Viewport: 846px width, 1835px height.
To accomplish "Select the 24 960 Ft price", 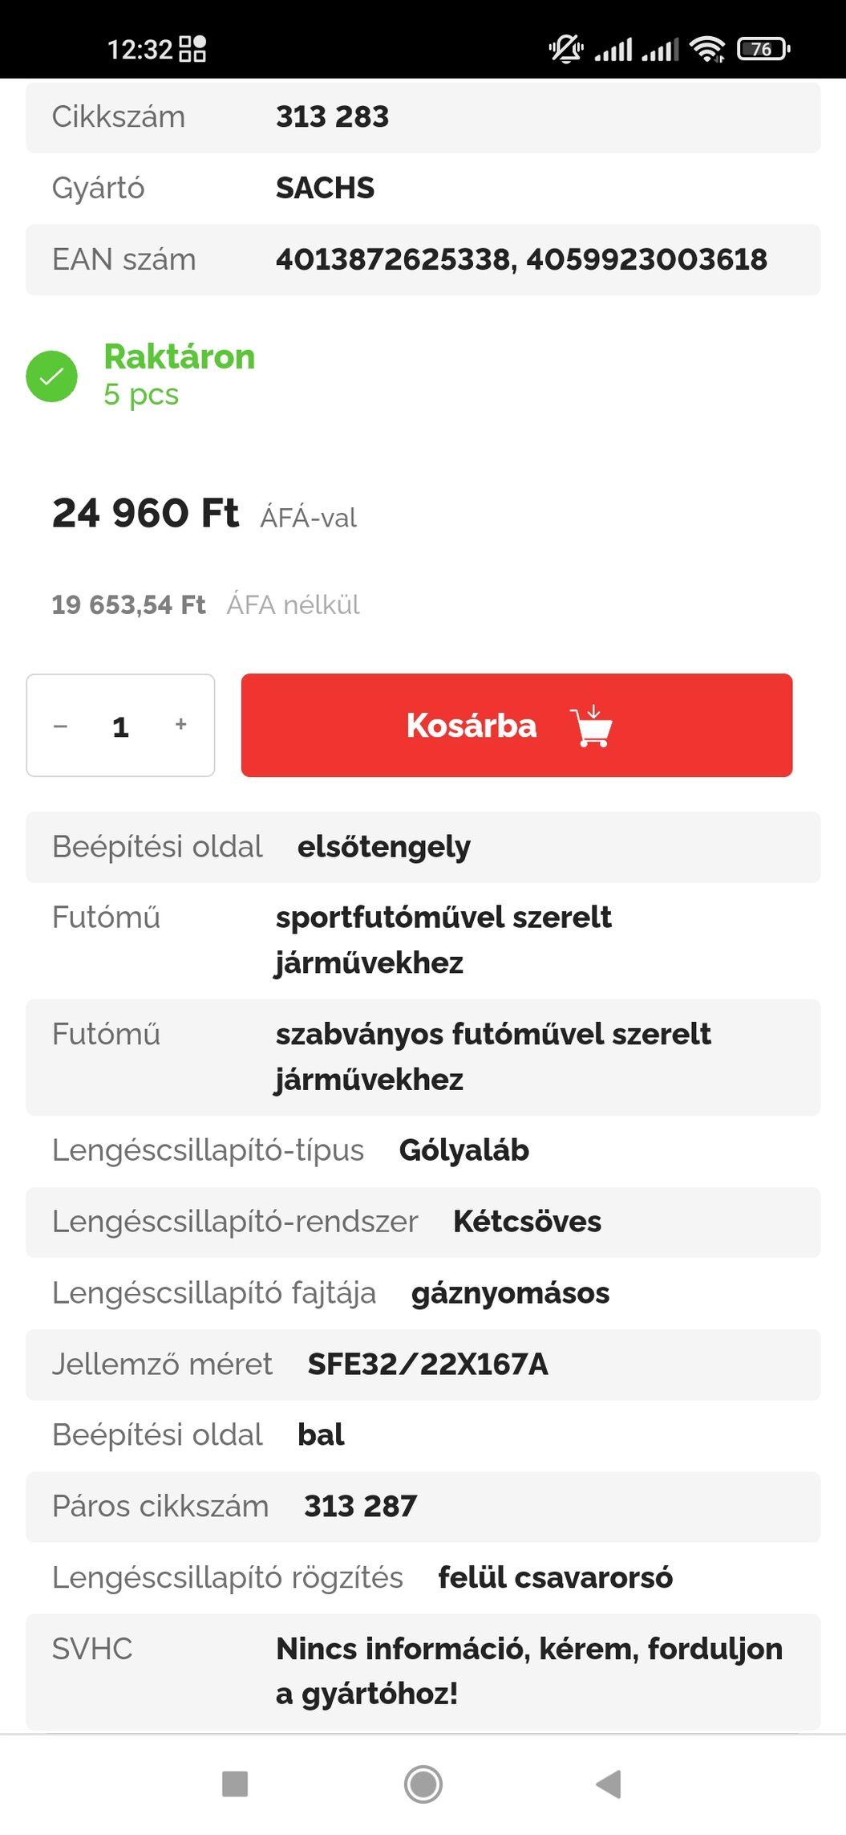I will click(145, 513).
